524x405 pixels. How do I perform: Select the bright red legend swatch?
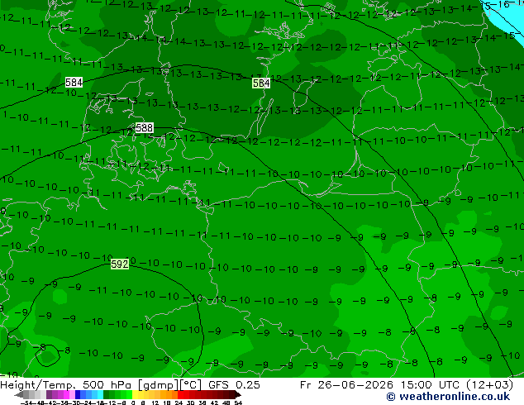click(180, 394)
